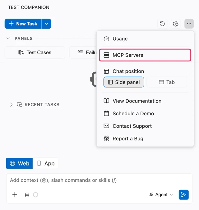Open the Test Cases panel
This screenshot has height=210, width=199.
35,52
